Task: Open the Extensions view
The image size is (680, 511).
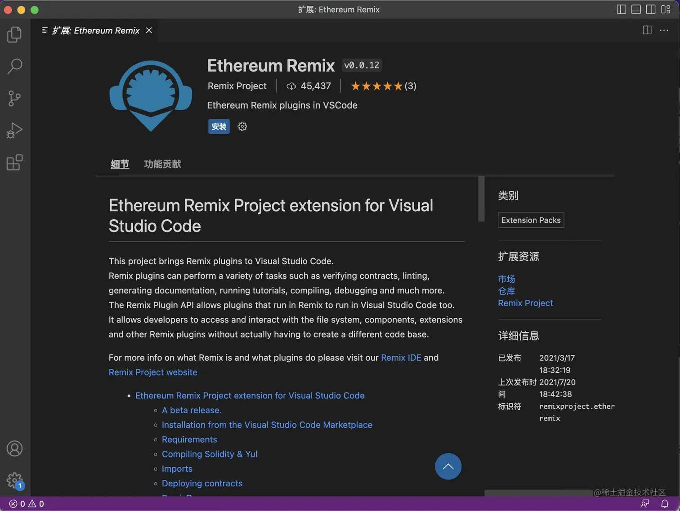Action: tap(14, 163)
